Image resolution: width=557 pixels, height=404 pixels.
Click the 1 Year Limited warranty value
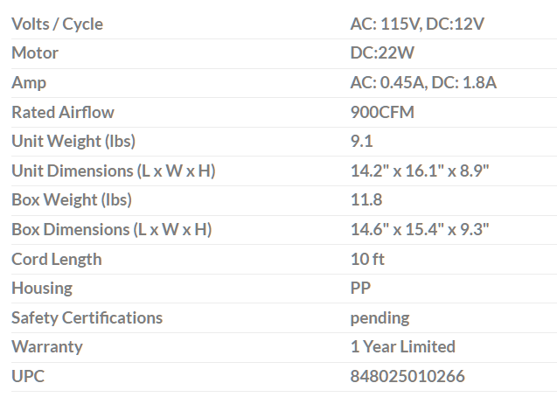pos(402,346)
